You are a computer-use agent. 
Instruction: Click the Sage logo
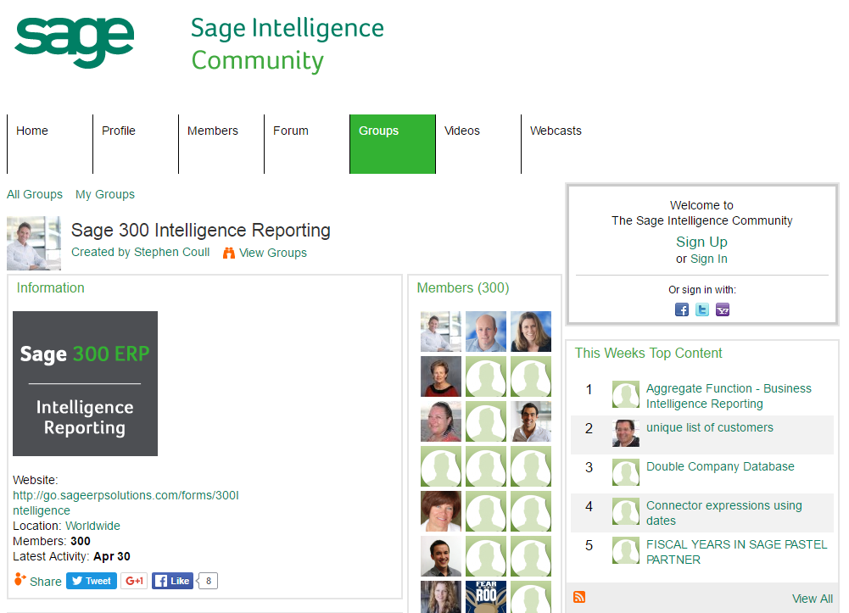tap(74, 42)
